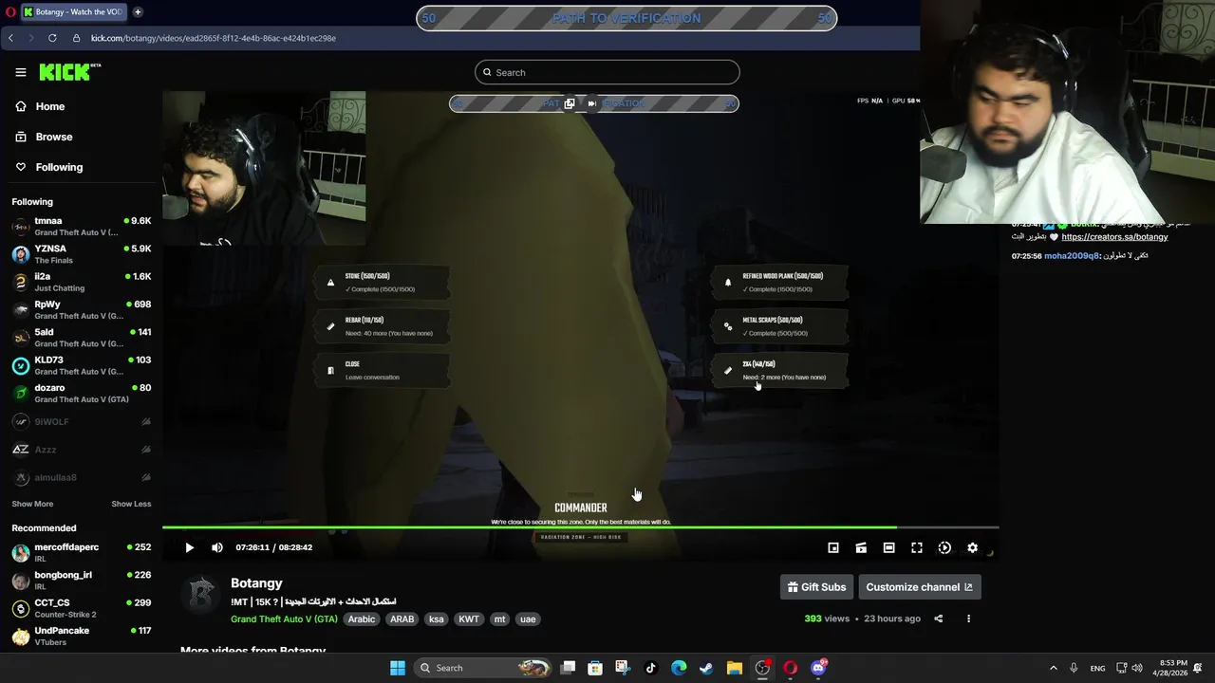Open 5ald channel in Following list
Screen dimensions: 1215x683
pyautogui.click(x=81, y=338)
